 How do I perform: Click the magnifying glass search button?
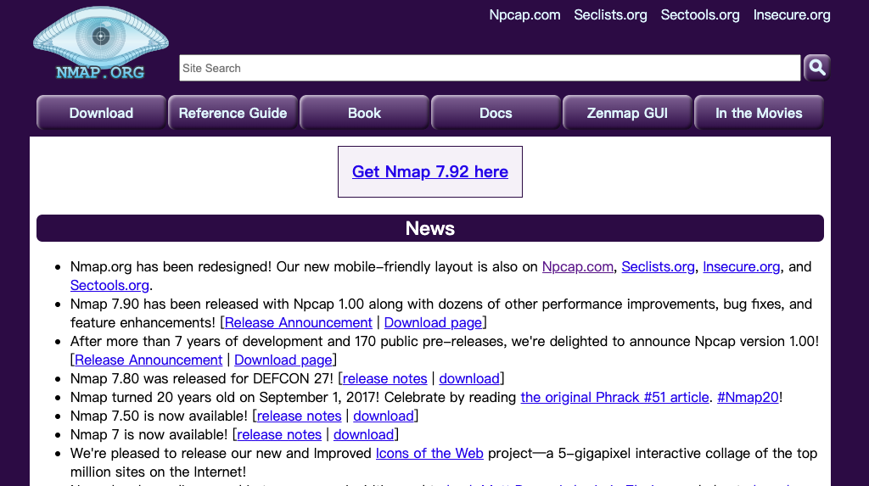817,68
